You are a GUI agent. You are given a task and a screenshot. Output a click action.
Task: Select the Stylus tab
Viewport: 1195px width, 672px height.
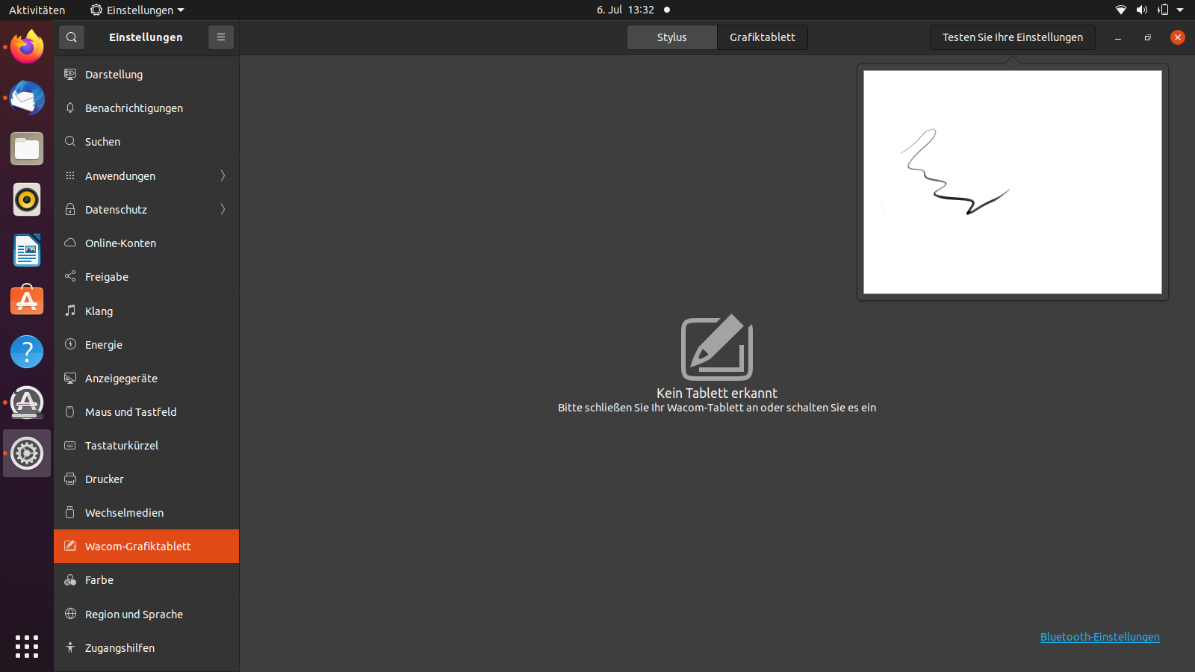(x=671, y=37)
